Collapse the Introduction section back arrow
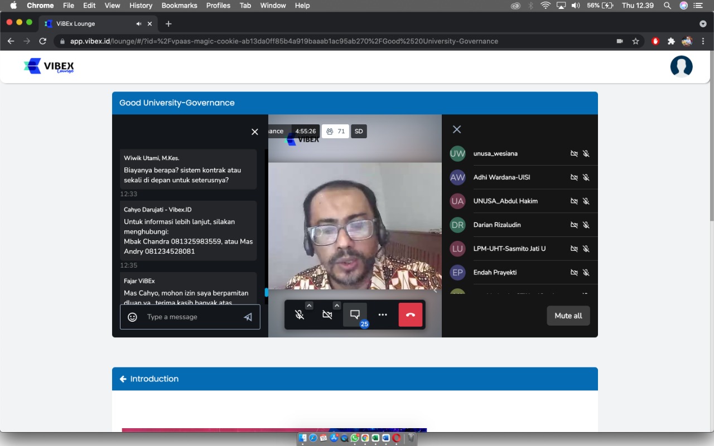This screenshot has height=446, width=714. [123, 379]
